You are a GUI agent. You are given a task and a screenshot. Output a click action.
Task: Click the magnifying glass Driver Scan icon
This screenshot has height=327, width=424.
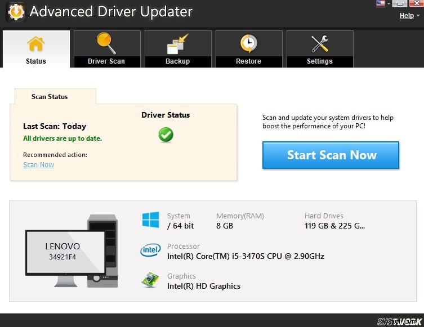106,43
